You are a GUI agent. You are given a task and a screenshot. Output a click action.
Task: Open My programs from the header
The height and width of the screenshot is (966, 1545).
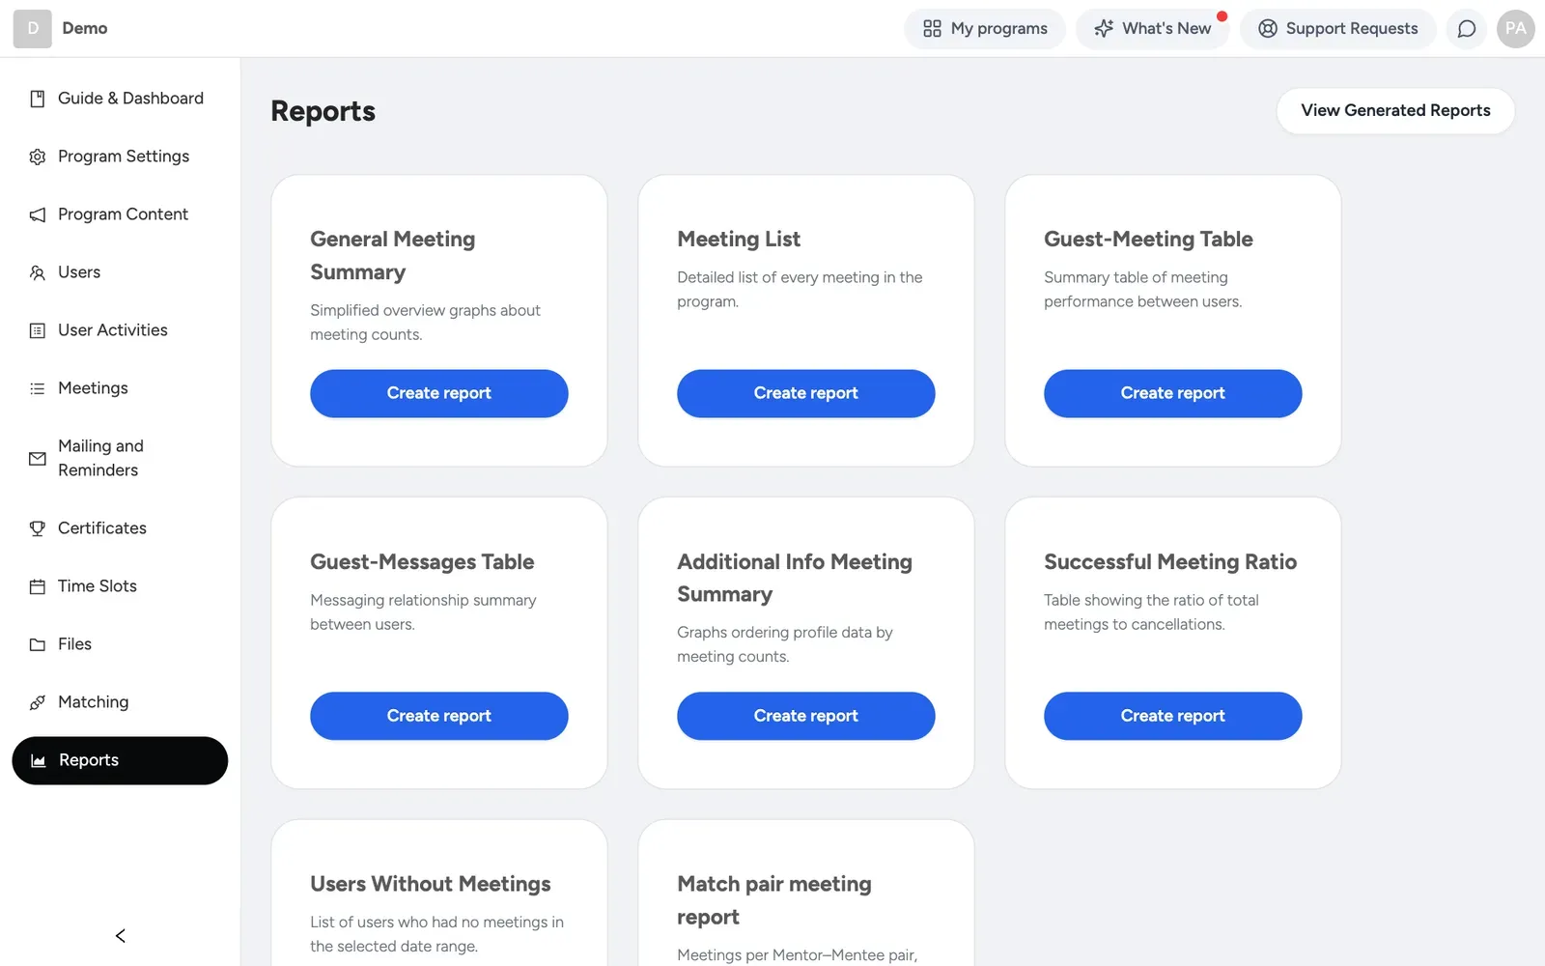tap(985, 29)
